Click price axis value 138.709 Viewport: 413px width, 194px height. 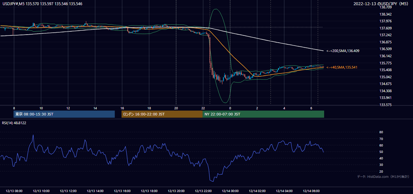[x=385, y=7]
